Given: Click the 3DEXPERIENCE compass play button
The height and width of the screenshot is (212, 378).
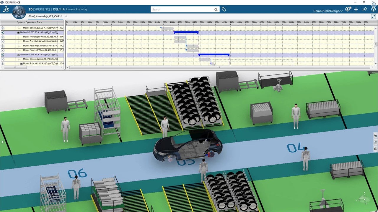Looking at the screenshot, I should click(19, 12).
